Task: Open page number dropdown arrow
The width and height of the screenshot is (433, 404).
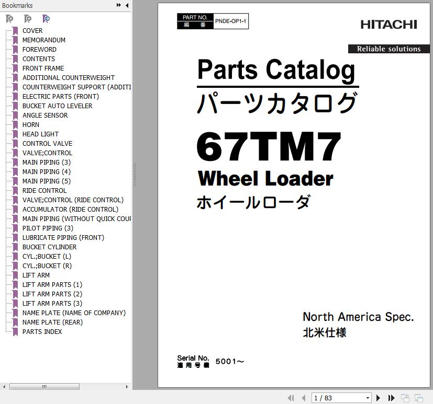Action: point(368,398)
